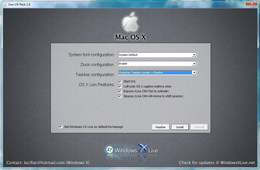Click the lucifiar@hotmail.com contact text
The width and height of the screenshot is (260, 170).
[44, 163]
